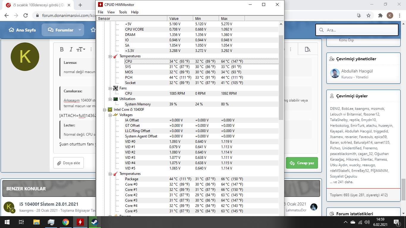406x228 pixels.
Task: Click the HWMonitor title bar app icon
Action: [x=100, y=4]
